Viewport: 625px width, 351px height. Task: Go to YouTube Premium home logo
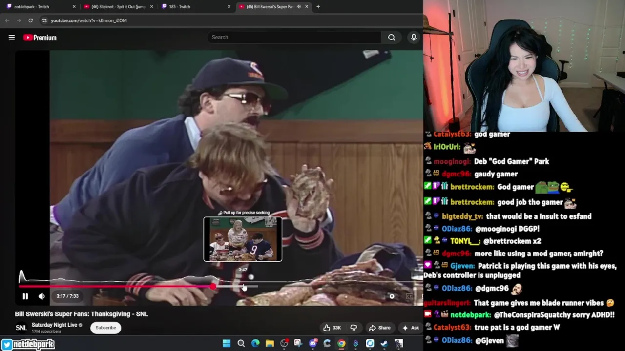tap(40, 38)
